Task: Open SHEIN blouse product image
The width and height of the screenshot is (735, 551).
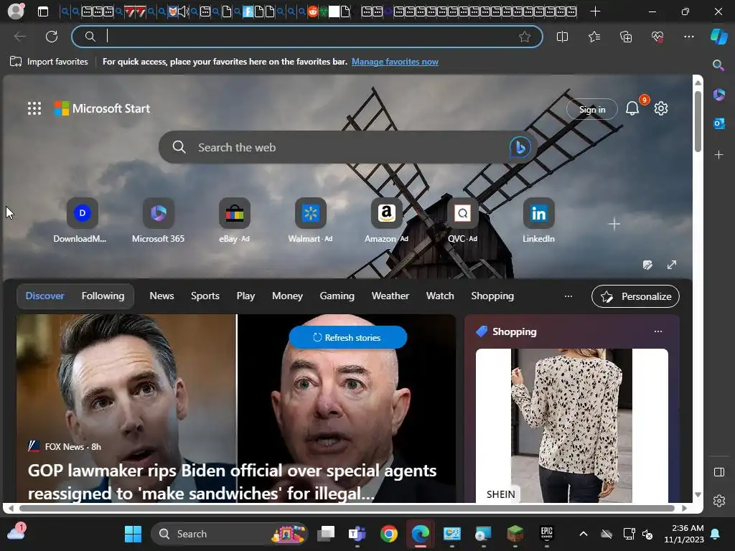Action: [572, 425]
